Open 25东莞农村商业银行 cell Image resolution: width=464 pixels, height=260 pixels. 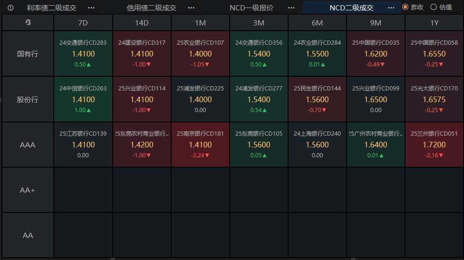(142, 145)
